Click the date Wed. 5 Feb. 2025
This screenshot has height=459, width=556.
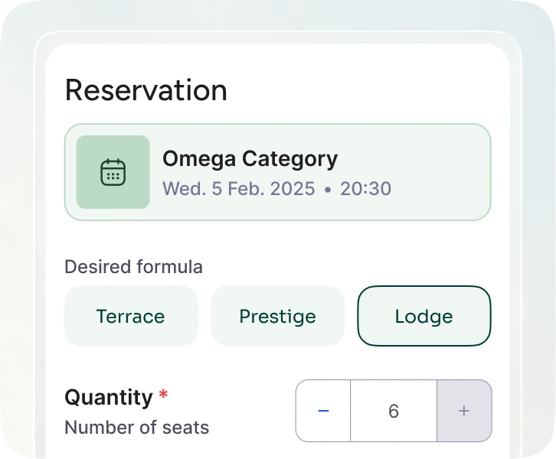point(239,188)
